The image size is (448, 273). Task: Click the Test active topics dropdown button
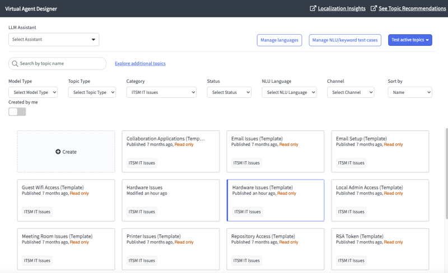[410, 40]
